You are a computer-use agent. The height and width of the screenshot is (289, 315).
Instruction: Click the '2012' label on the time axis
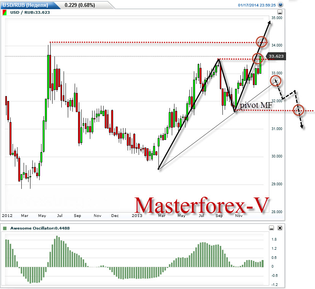click(7, 215)
